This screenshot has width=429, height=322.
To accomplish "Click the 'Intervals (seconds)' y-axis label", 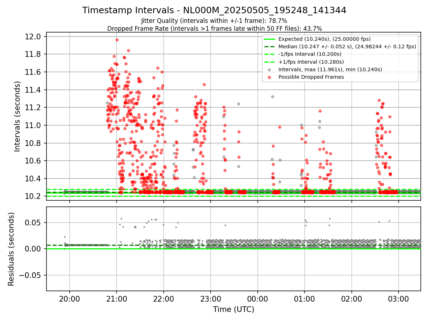I will [17, 116].
